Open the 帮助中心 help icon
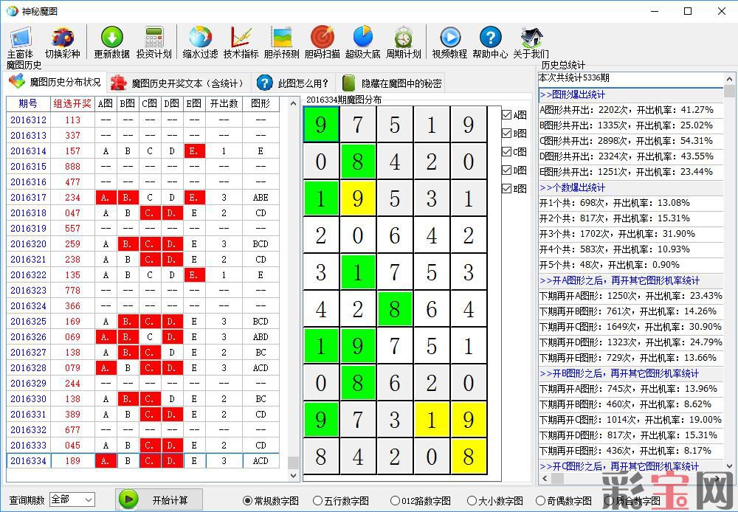Image resolution: width=738 pixels, height=512 pixels. coord(490,42)
